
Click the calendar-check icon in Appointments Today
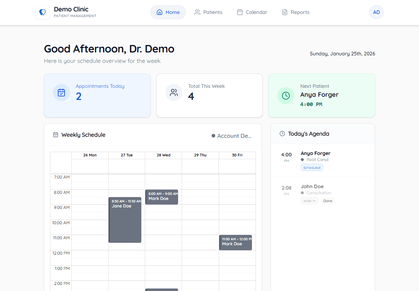(x=61, y=93)
